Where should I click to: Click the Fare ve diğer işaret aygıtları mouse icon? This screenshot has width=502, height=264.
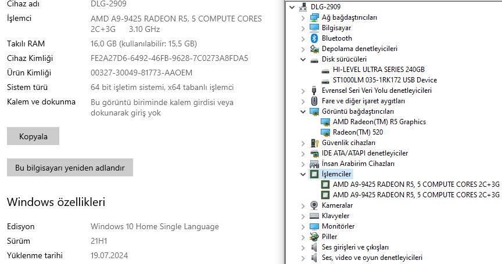pyautogui.click(x=314, y=101)
